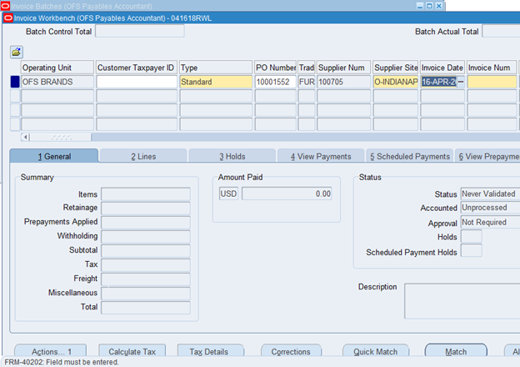The width and height of the screenshot is (520, 367).
Task: Click the Invoice Num column header
Action: pos(492,68)
